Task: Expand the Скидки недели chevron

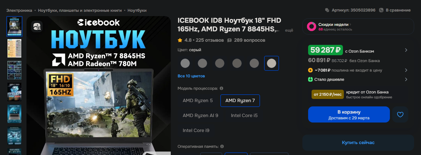Action: pos(350,24)
